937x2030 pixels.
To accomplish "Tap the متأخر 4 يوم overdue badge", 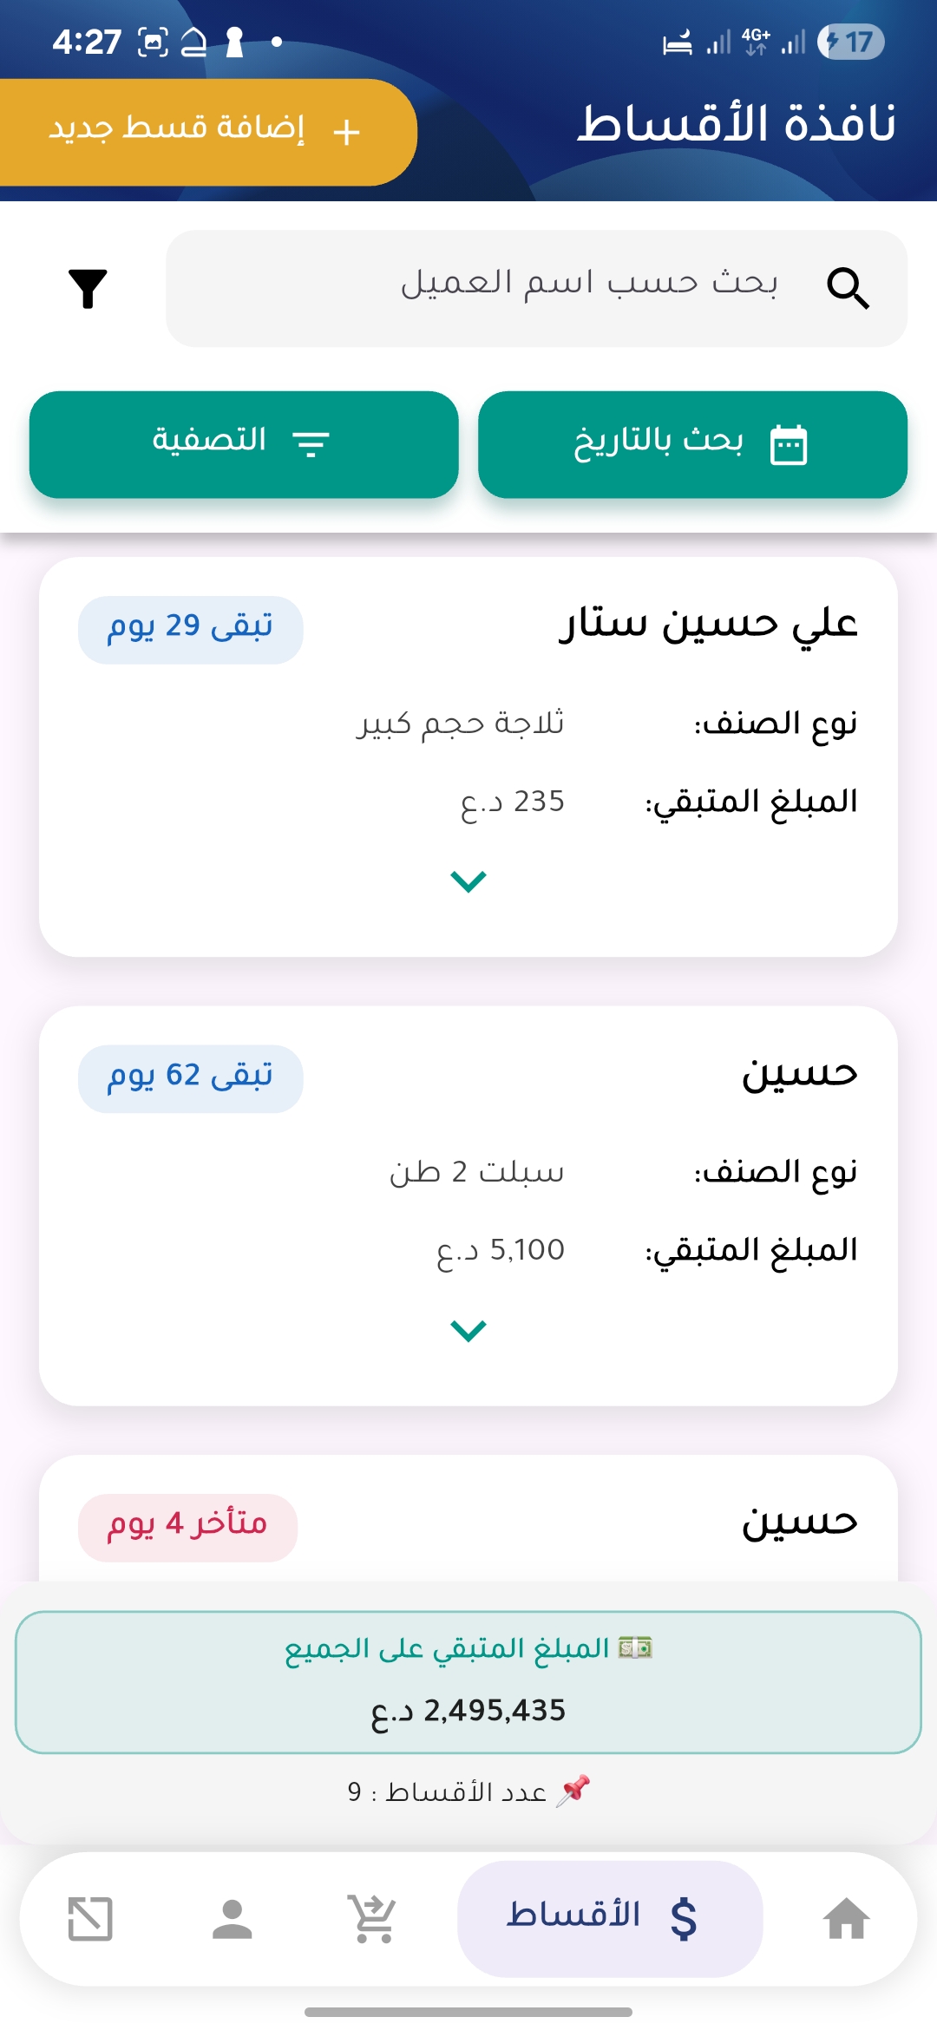I will pyautogui.click(x=187, y=1527).
